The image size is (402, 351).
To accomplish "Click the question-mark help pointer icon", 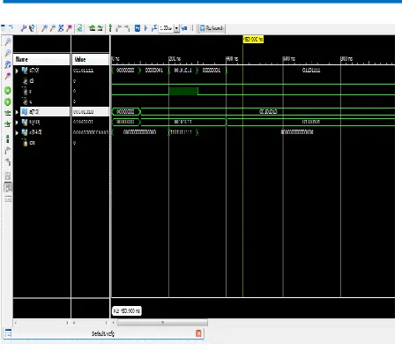I will coord(32,28).
